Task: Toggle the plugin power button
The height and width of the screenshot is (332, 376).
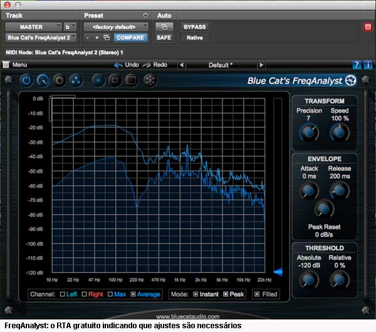Action: [x=26, y=80]
